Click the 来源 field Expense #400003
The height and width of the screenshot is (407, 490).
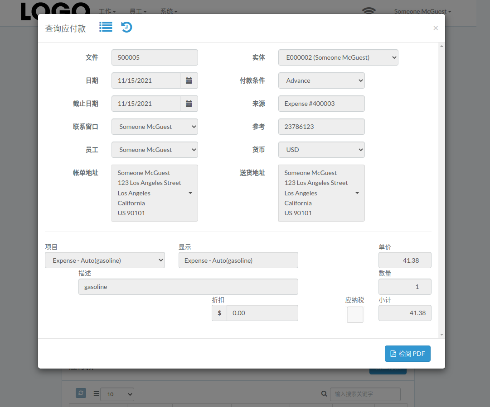pos(321,104)
